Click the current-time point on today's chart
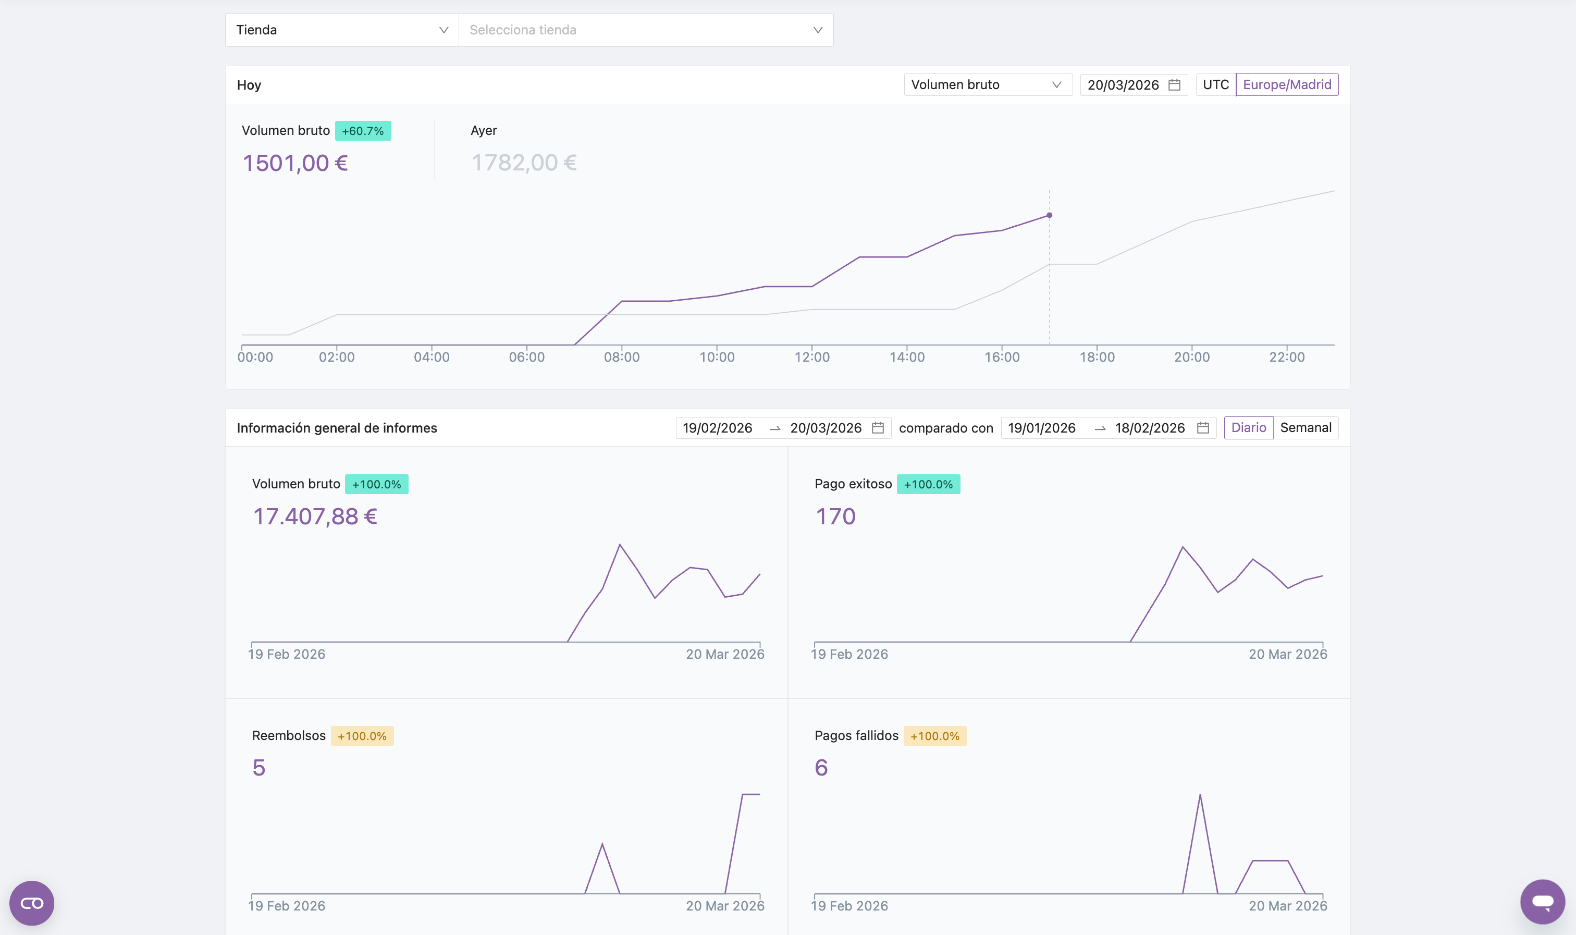The image size is (1576, 935). [x=1049, y=215]
